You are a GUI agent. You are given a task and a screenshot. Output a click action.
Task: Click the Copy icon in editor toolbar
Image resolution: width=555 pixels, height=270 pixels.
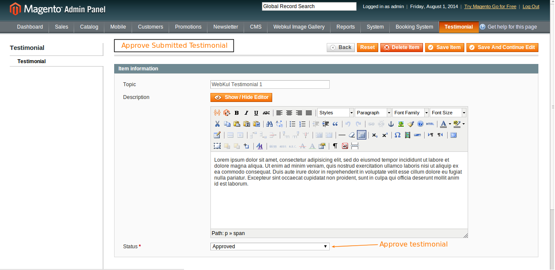pos(227,124)
